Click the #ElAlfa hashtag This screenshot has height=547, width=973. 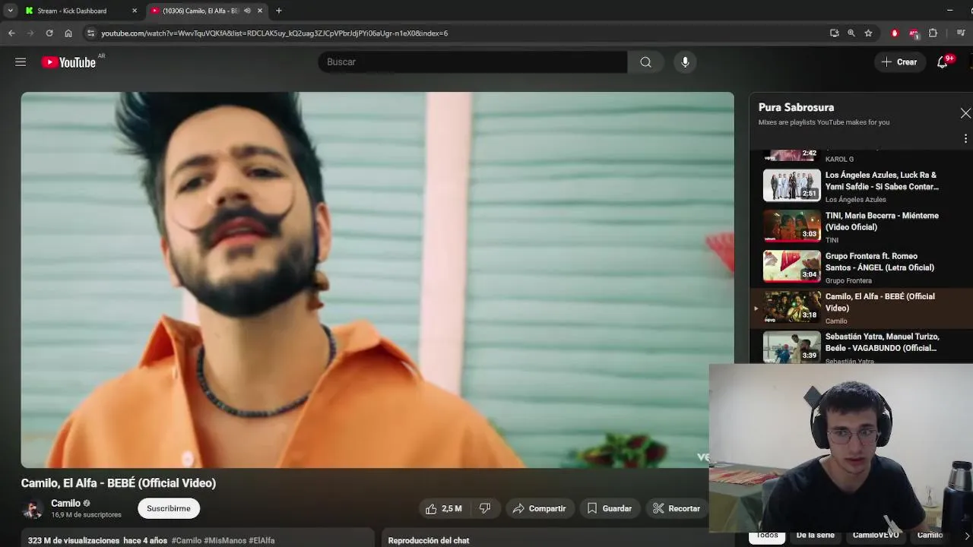(261, 540)
